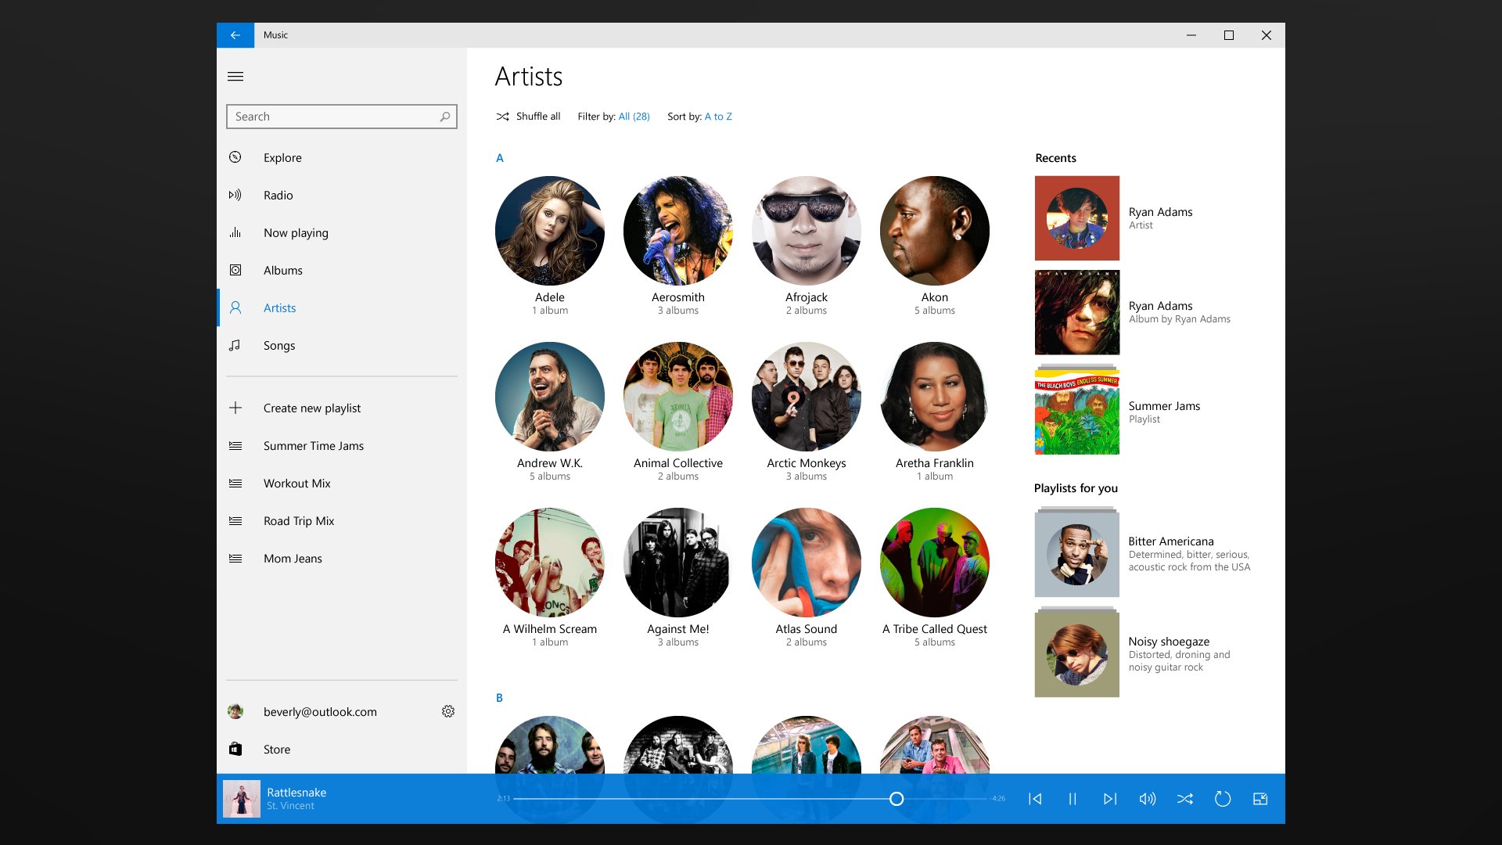
Task: Enable shuffle playback
Action: coord(1185,799)
